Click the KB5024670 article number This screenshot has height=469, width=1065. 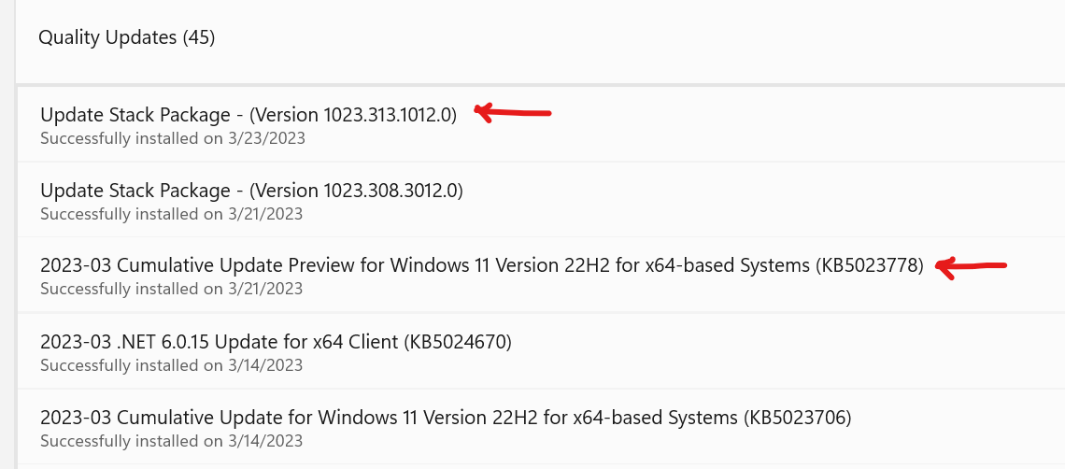(x=458, y=341)
